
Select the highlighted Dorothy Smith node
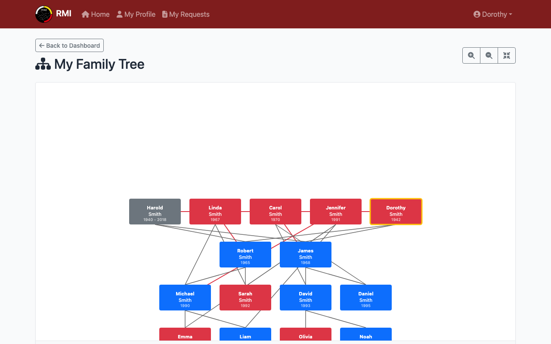396,212
